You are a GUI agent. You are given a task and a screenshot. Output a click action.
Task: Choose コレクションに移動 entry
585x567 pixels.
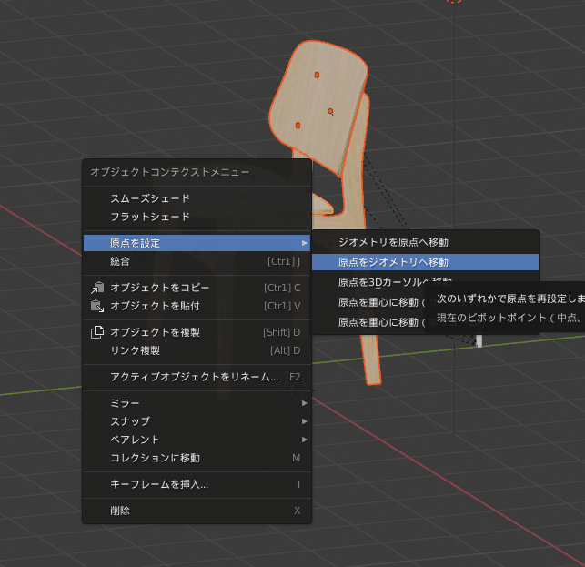tap(197, 458)
